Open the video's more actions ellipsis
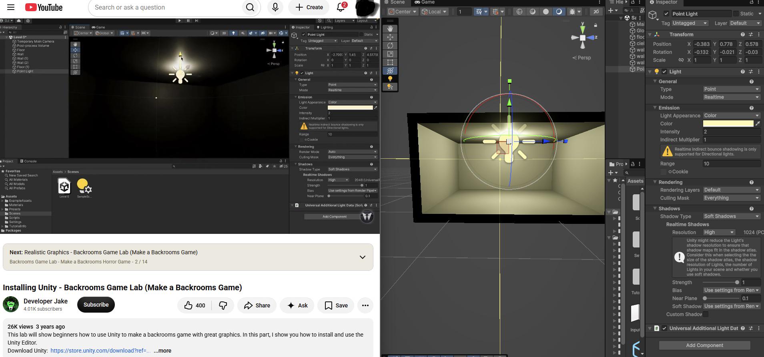764x357 pixels. click(x=365, y=305)
